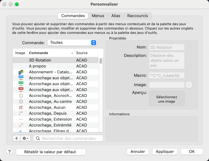Click the 'Rechercher des commandes' search field
Screen dimensions: 209x161
[68, 138]
